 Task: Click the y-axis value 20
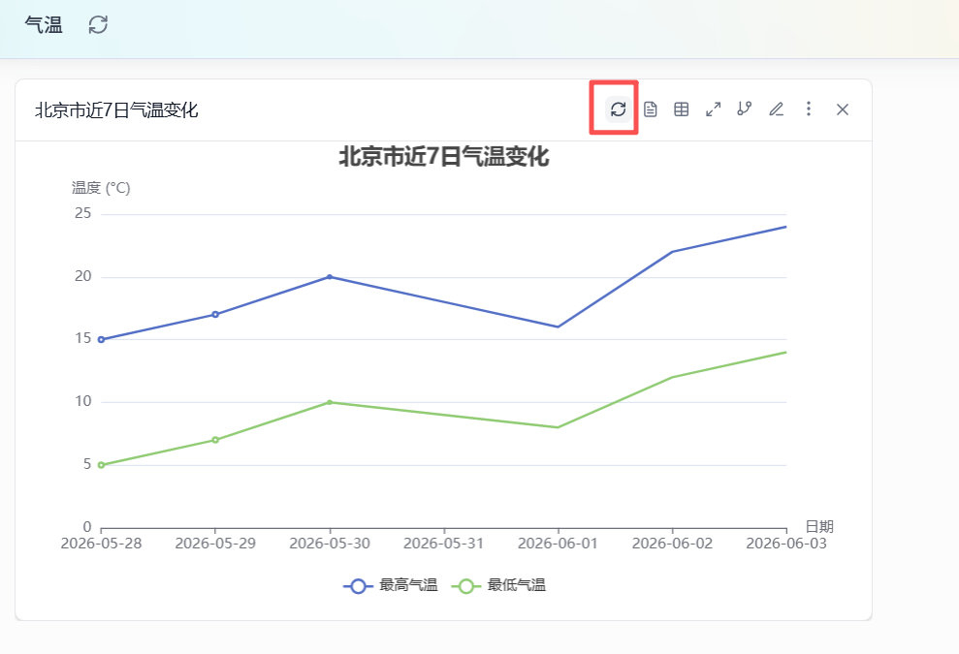tap(83, 276)
